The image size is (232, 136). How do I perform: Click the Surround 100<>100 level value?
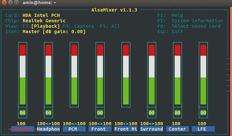tap(152, 124)
